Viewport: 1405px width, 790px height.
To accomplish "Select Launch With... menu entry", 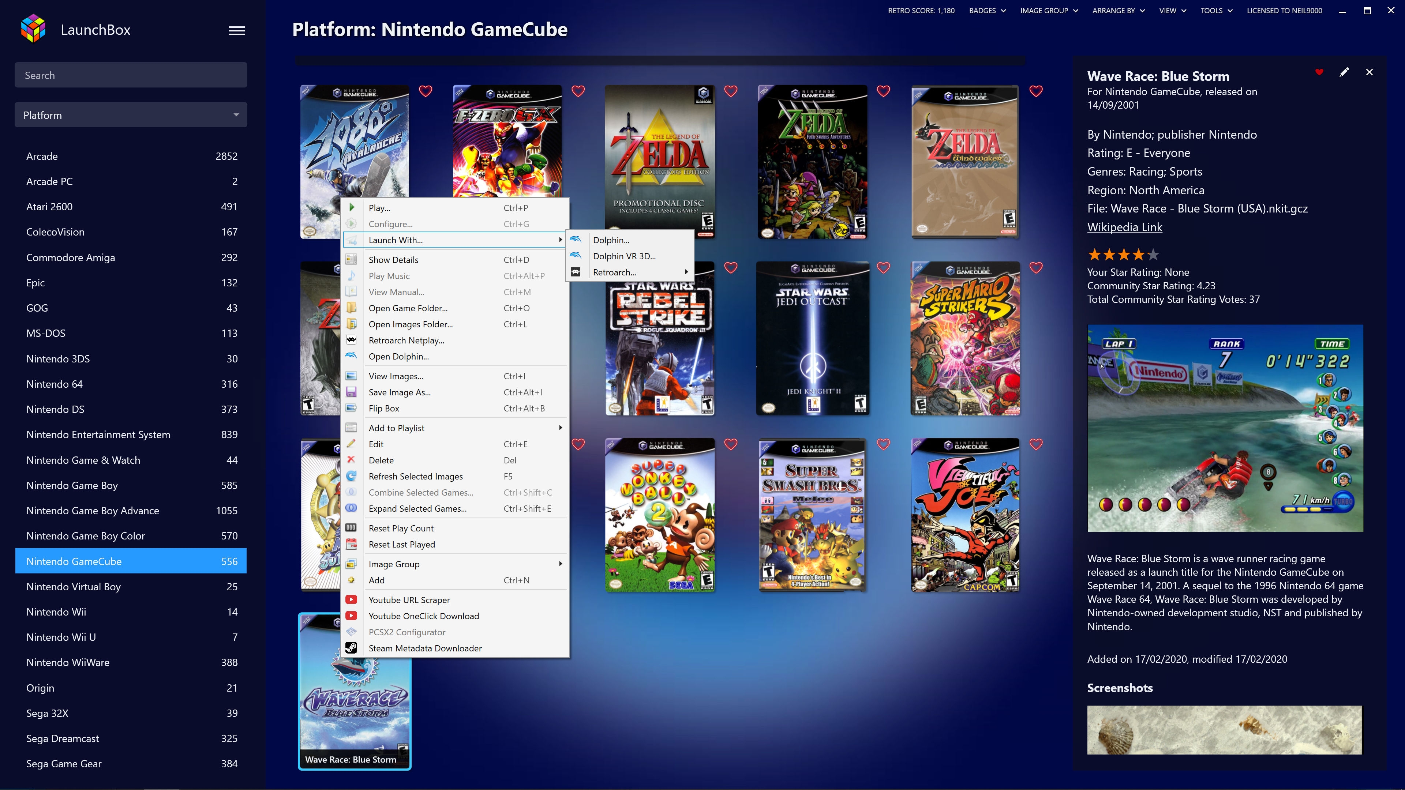I will pyautogui.click(x=456, y=240).
